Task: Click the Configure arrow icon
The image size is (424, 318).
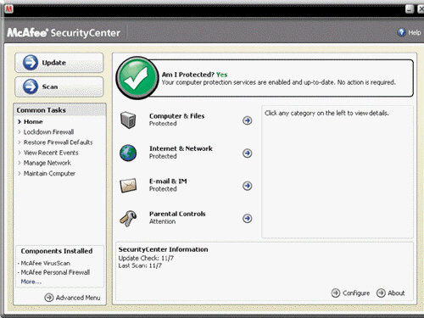Action: (x=336, y=293)
